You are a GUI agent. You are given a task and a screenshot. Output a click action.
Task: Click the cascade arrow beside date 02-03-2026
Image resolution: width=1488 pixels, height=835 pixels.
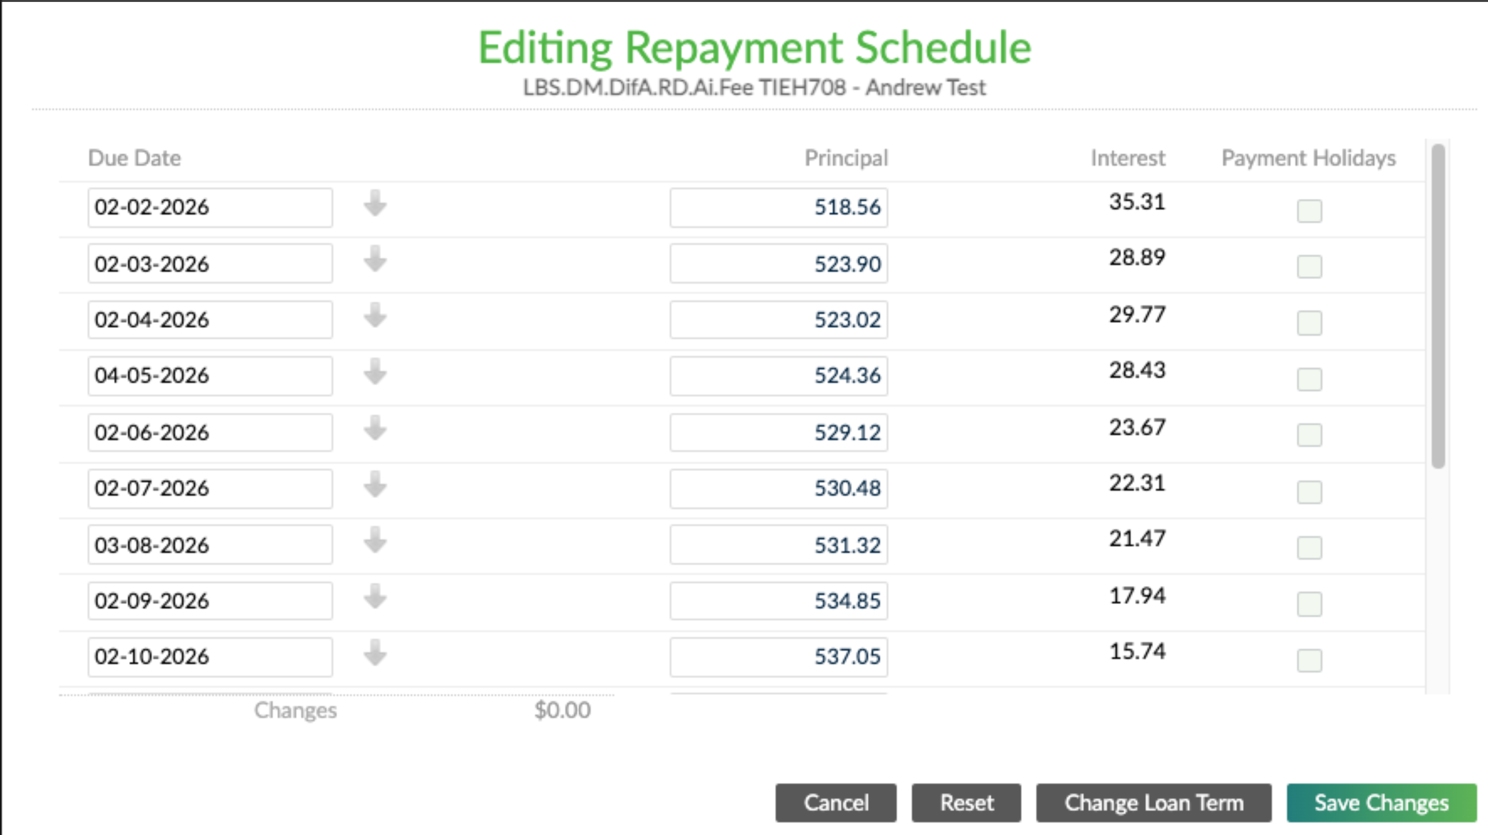tap(374, 263)
